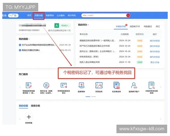Click 增值税及附加税费申报(一般纳税人适... item name
170x136 pixels.
click(97, 41)
